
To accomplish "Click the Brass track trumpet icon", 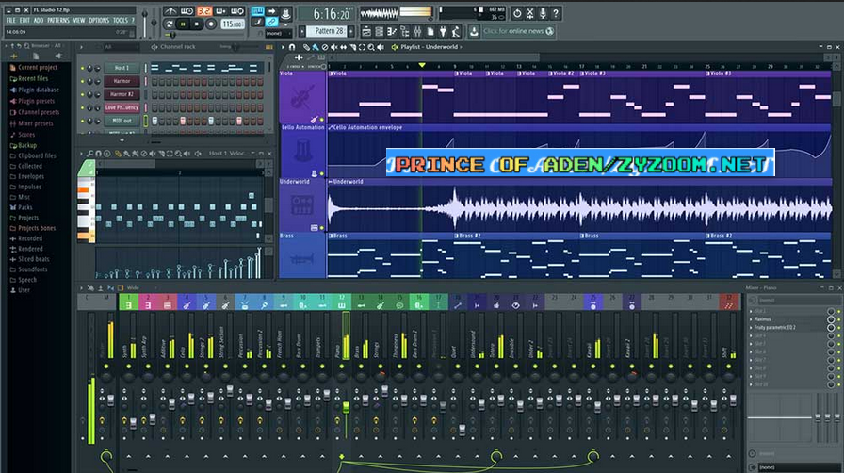I will (301, 260).
